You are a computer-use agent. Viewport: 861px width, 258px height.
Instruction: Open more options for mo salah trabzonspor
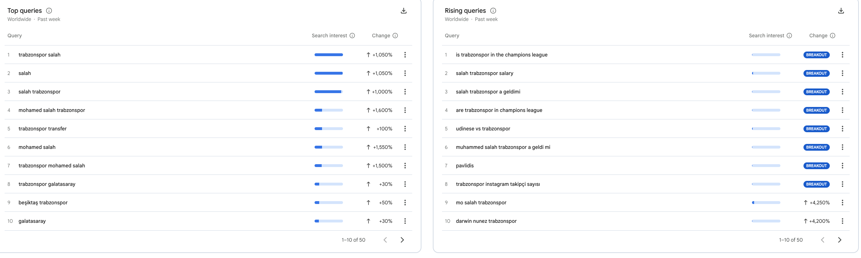coord(843,203)
